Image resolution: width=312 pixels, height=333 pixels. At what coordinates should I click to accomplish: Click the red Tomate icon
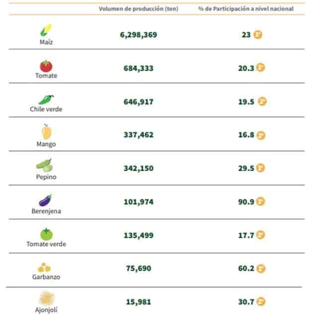point(46,65)
